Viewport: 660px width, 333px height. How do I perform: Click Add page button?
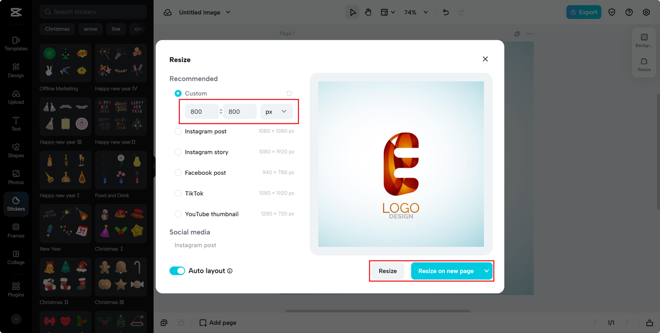coord(218,323)
